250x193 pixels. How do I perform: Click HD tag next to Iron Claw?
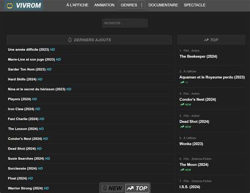click(37, 109)
